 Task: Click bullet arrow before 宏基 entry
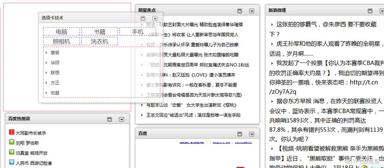pos(46,93)
